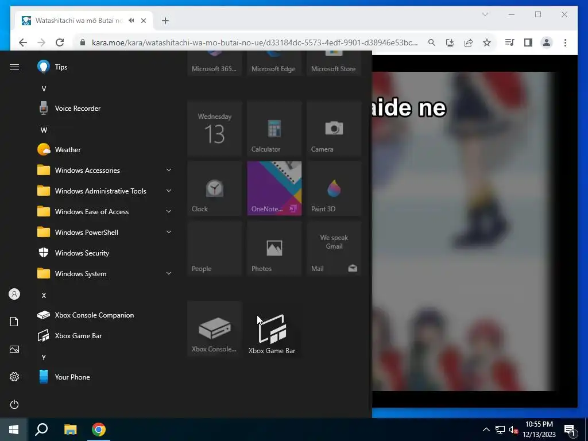
Task: Jump to letter W section header
Action: click(44, 130)
